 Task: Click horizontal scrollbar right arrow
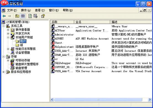coord(150,99)
